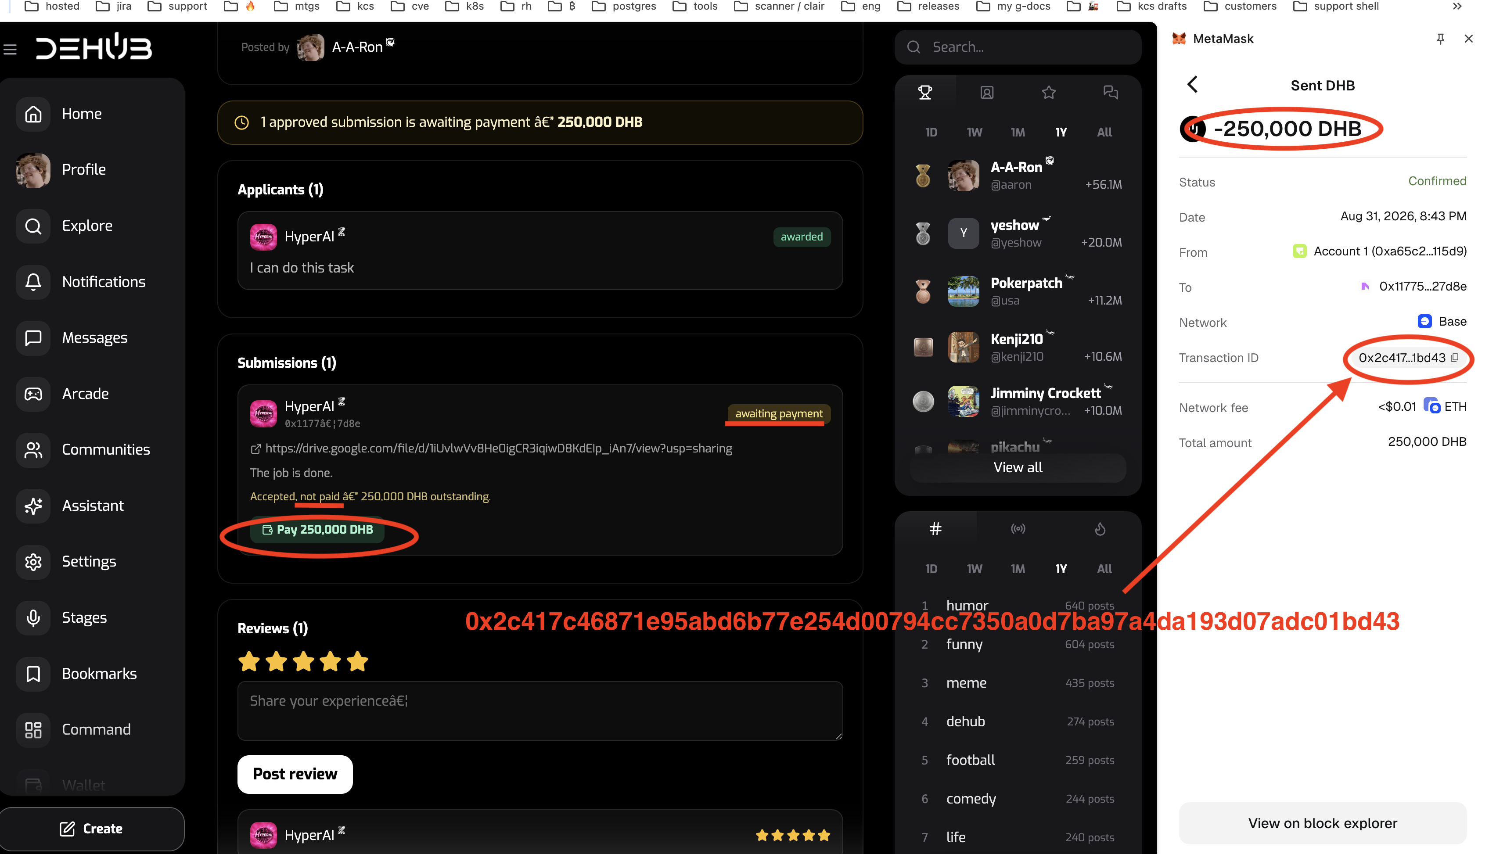Image resolution: width=1489 pixels, height=854 pixels.
Task: Set trending topics range to All
Action: tap(1105, 569)
